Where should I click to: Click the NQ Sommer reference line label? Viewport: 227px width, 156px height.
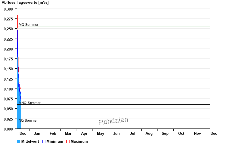tap(28, 121)
